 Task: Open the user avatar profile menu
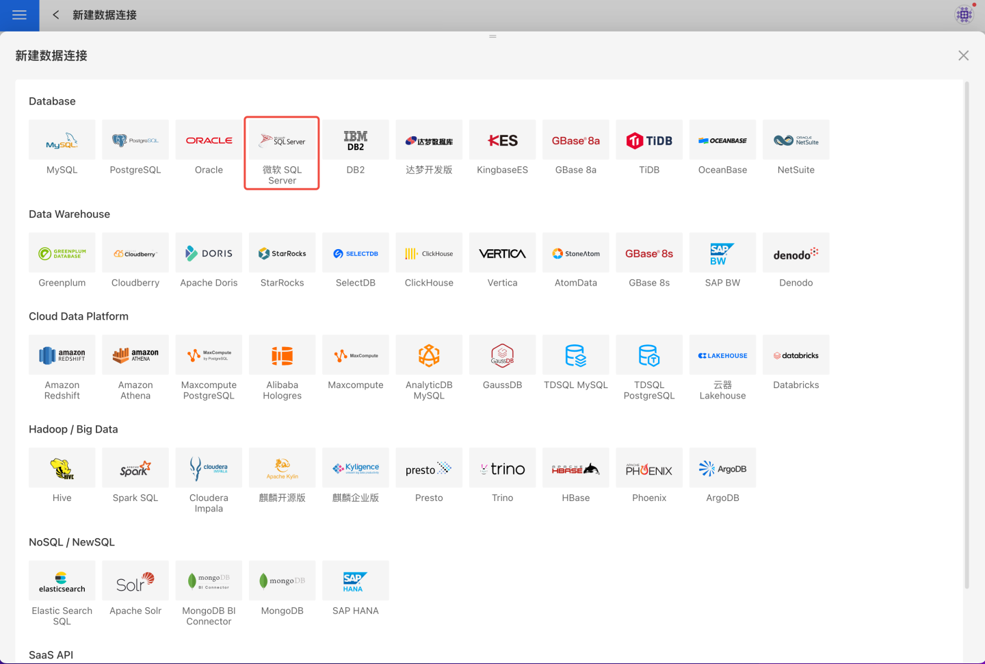click(964, 14)
